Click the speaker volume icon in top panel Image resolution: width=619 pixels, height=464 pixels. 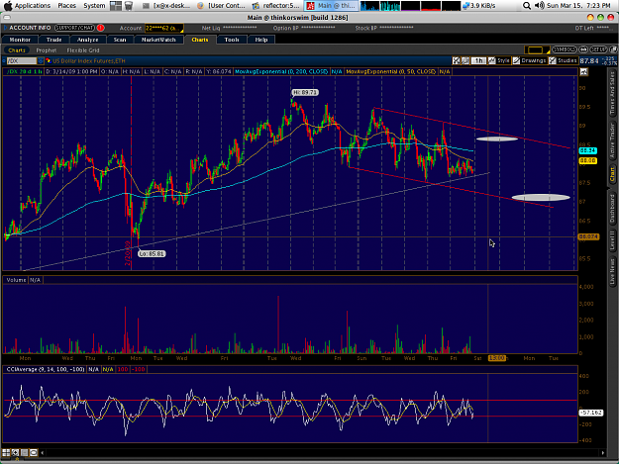[x=539, y=6]
